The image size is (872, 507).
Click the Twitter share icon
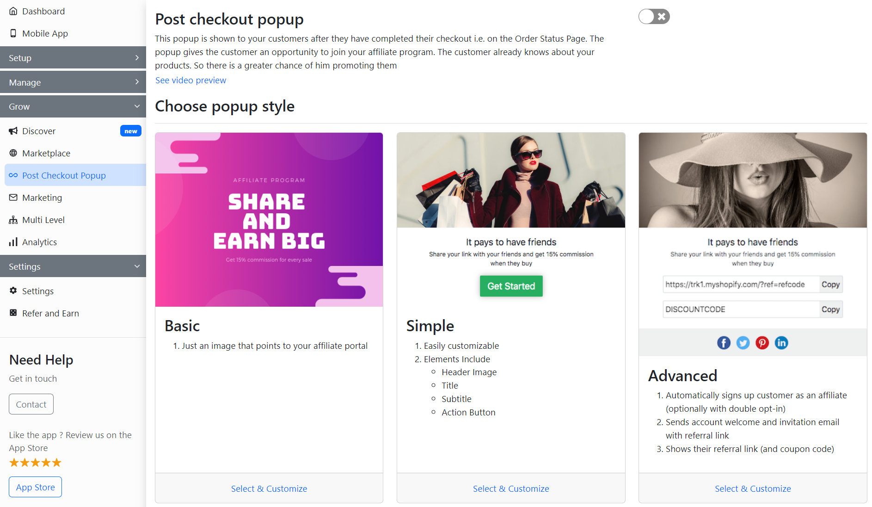(743, 343)
